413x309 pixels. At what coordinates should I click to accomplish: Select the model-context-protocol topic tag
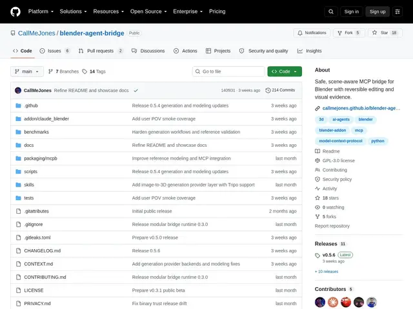[x=341, y=141]
